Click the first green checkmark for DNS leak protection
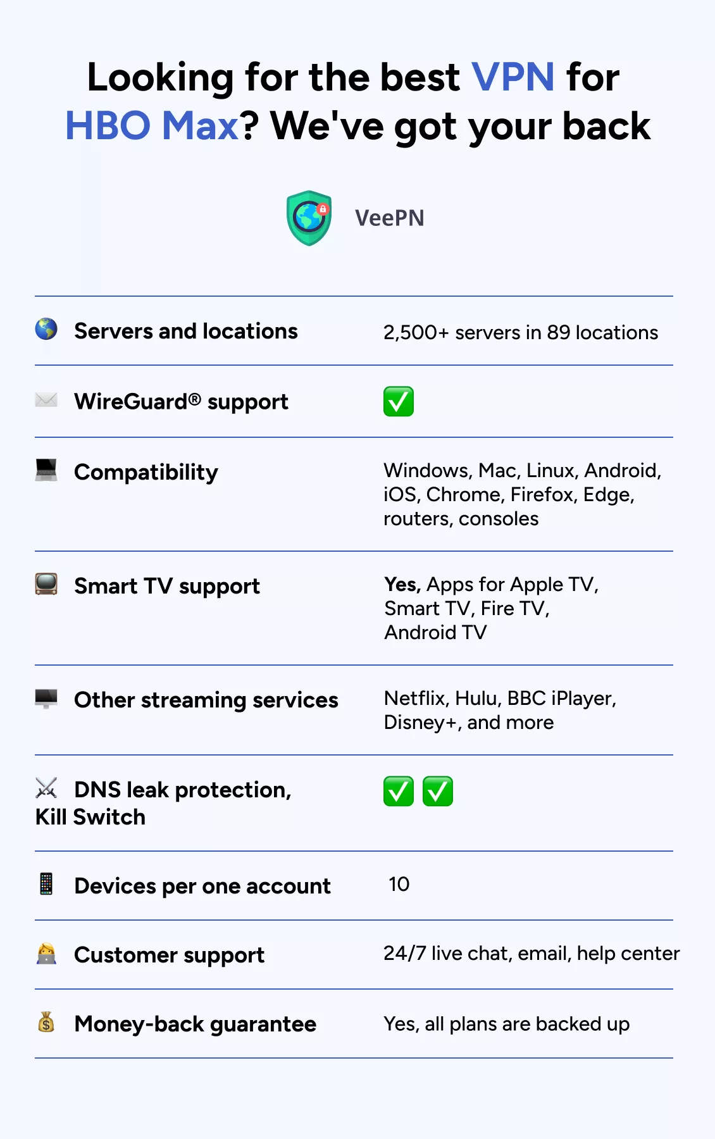The height and width of the screenshot is (1139, 715). point(399,792)
